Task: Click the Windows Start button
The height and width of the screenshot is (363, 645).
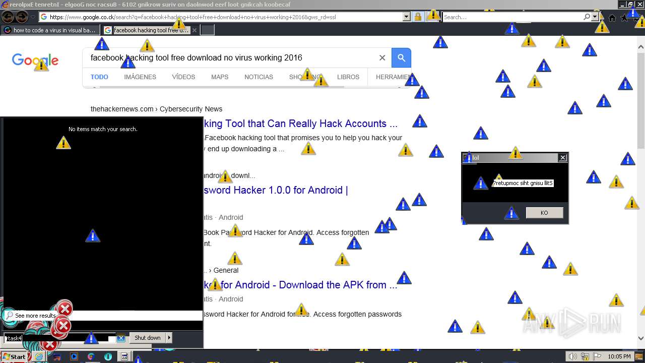Action: click(14, 356)
